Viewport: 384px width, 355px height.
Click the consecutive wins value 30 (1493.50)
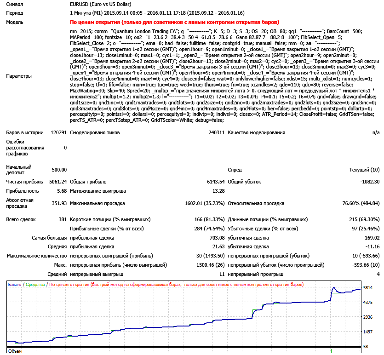click(210, 256)
